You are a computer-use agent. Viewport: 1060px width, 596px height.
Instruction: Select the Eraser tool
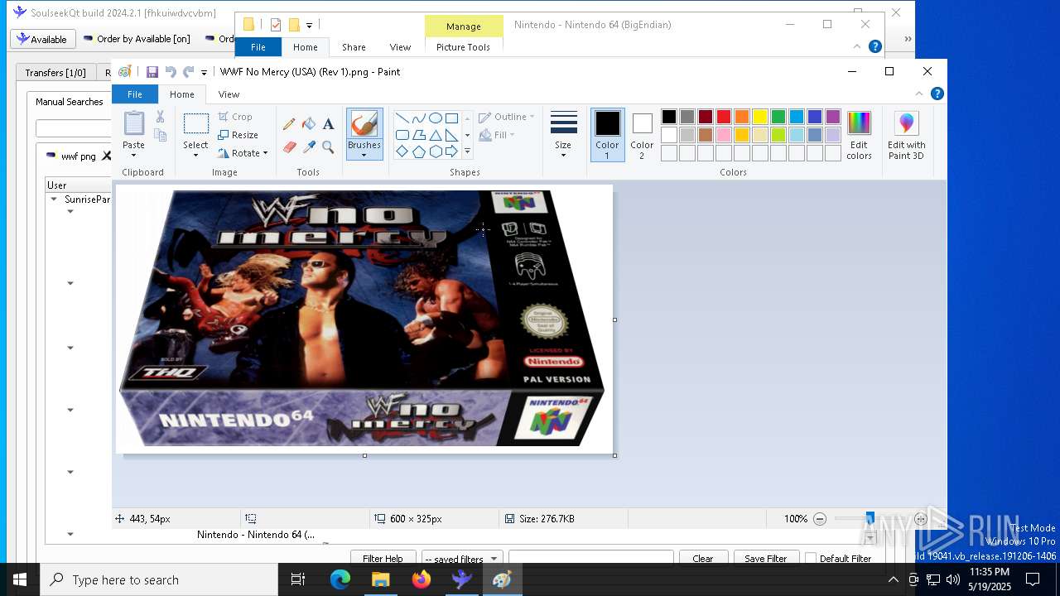click(x=289, y=147)
